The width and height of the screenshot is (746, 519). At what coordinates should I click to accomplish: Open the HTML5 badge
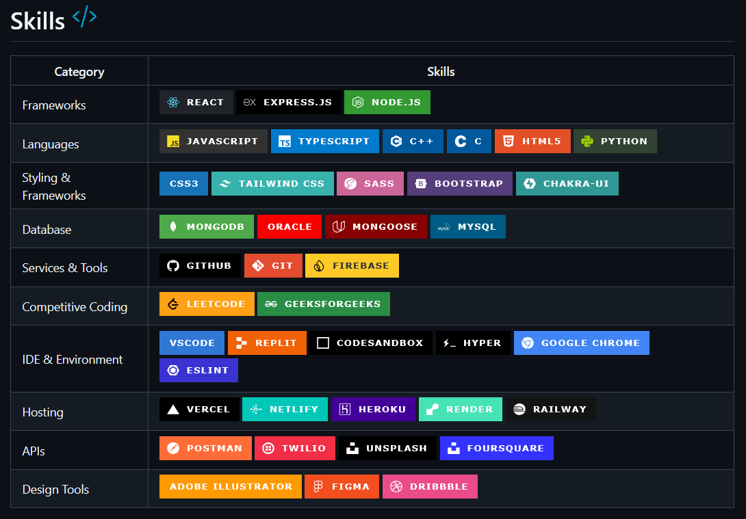click(533, 141)
